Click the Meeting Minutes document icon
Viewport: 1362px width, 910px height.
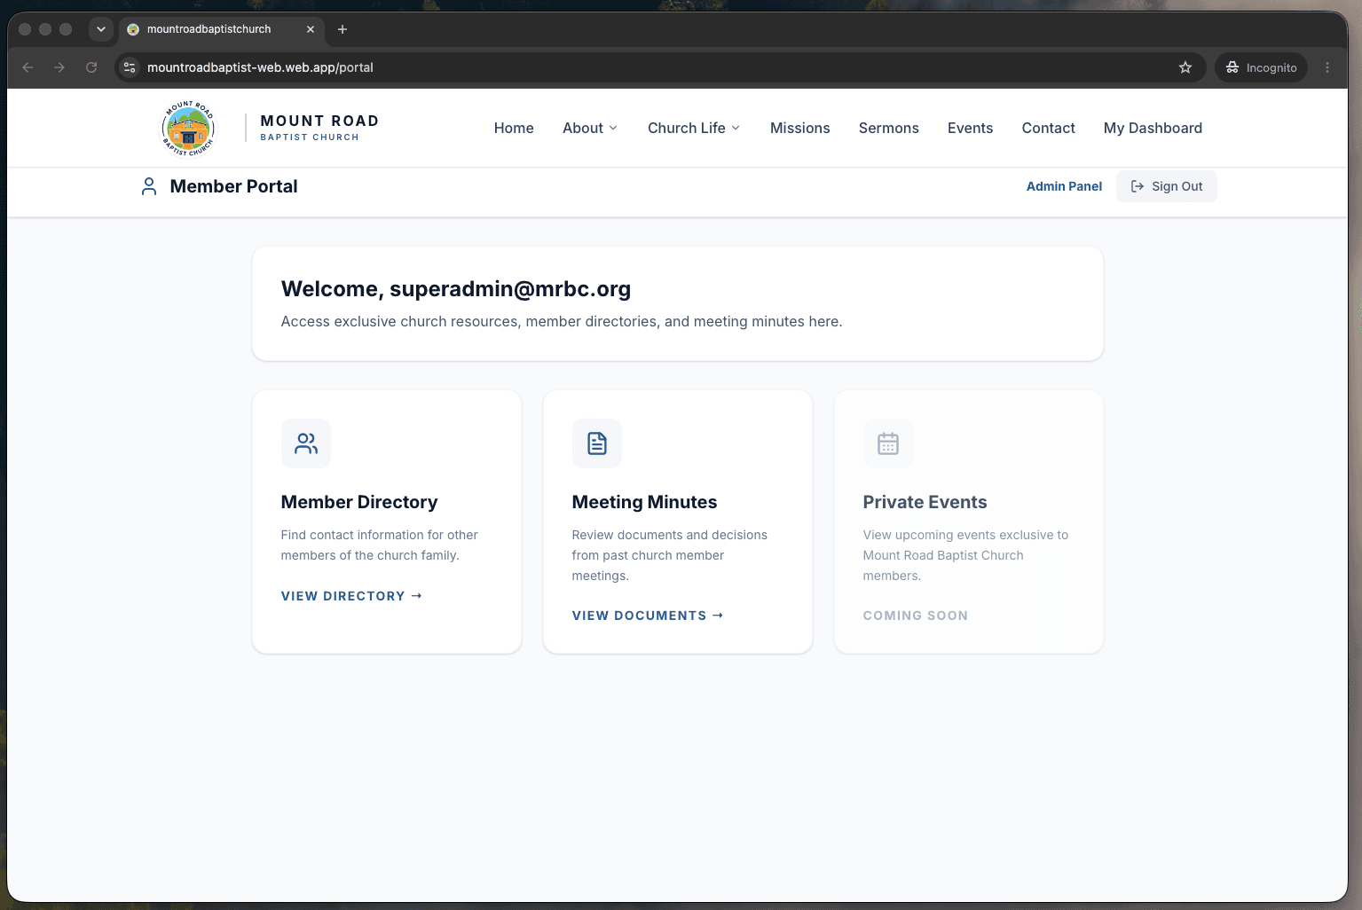coord(597,443)
